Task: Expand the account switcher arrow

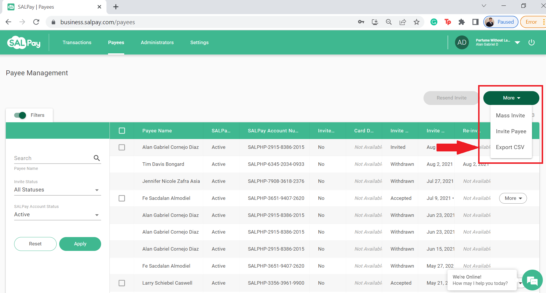Action: [x=517, y=43]
